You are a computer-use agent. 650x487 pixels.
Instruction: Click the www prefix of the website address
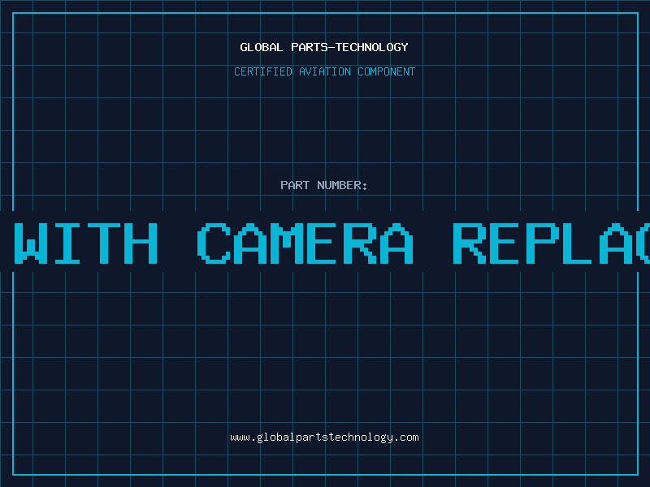pos(240,437)
